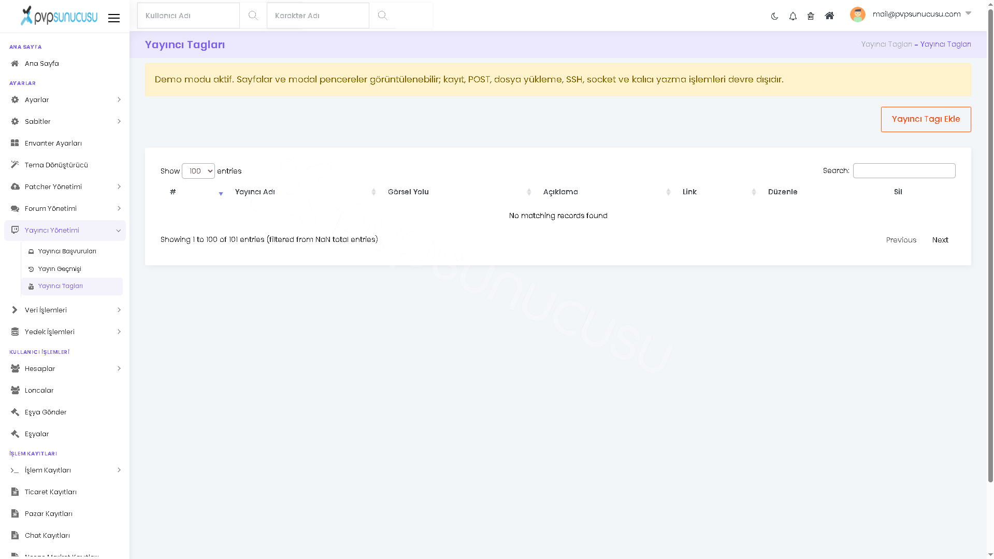Click the Loncalar group icon
Viewport: 994px width, 559px height.
pyautogui.click(x=15, y=391)
